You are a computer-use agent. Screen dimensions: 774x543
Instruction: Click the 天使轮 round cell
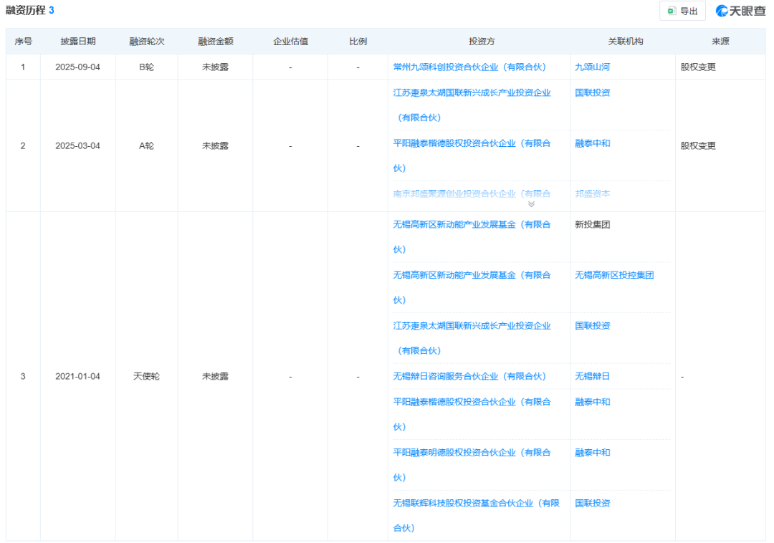coord(147,376)
